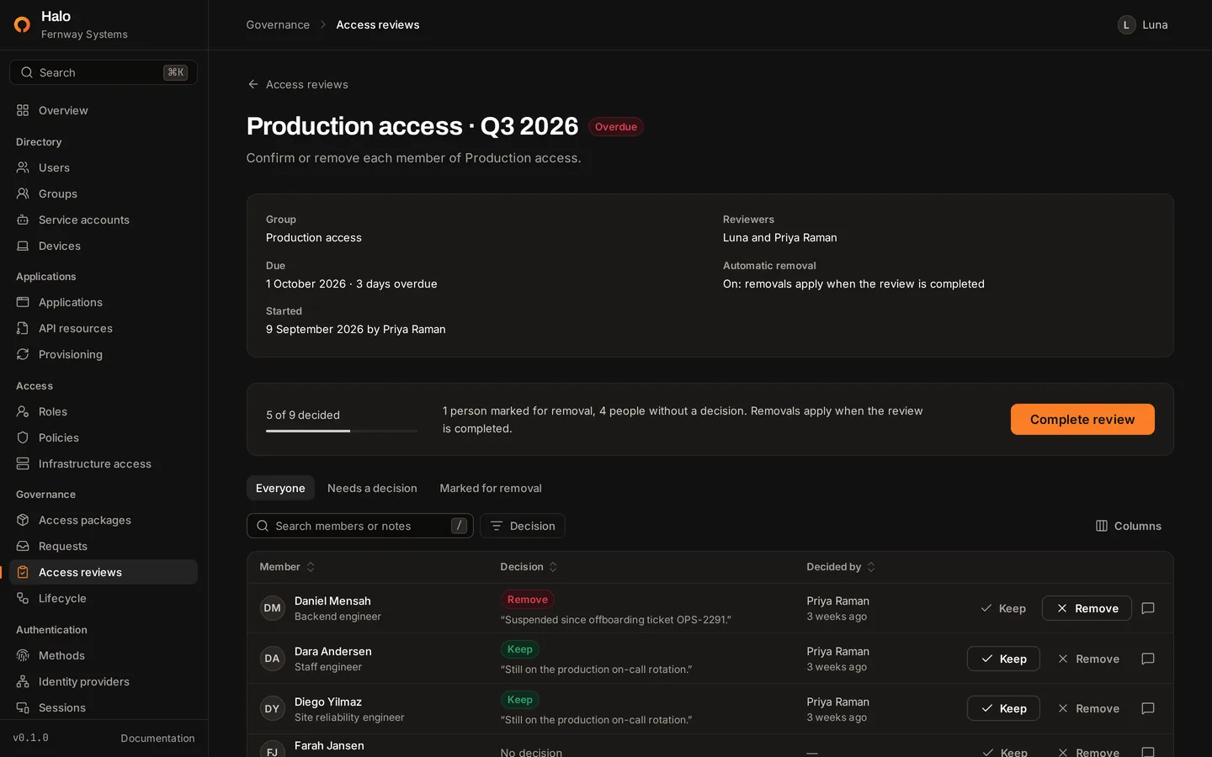Mark Diego Yilmaz as Keep
The width and height of the screenshot is (1212, 757).
tap(1003, 708)
